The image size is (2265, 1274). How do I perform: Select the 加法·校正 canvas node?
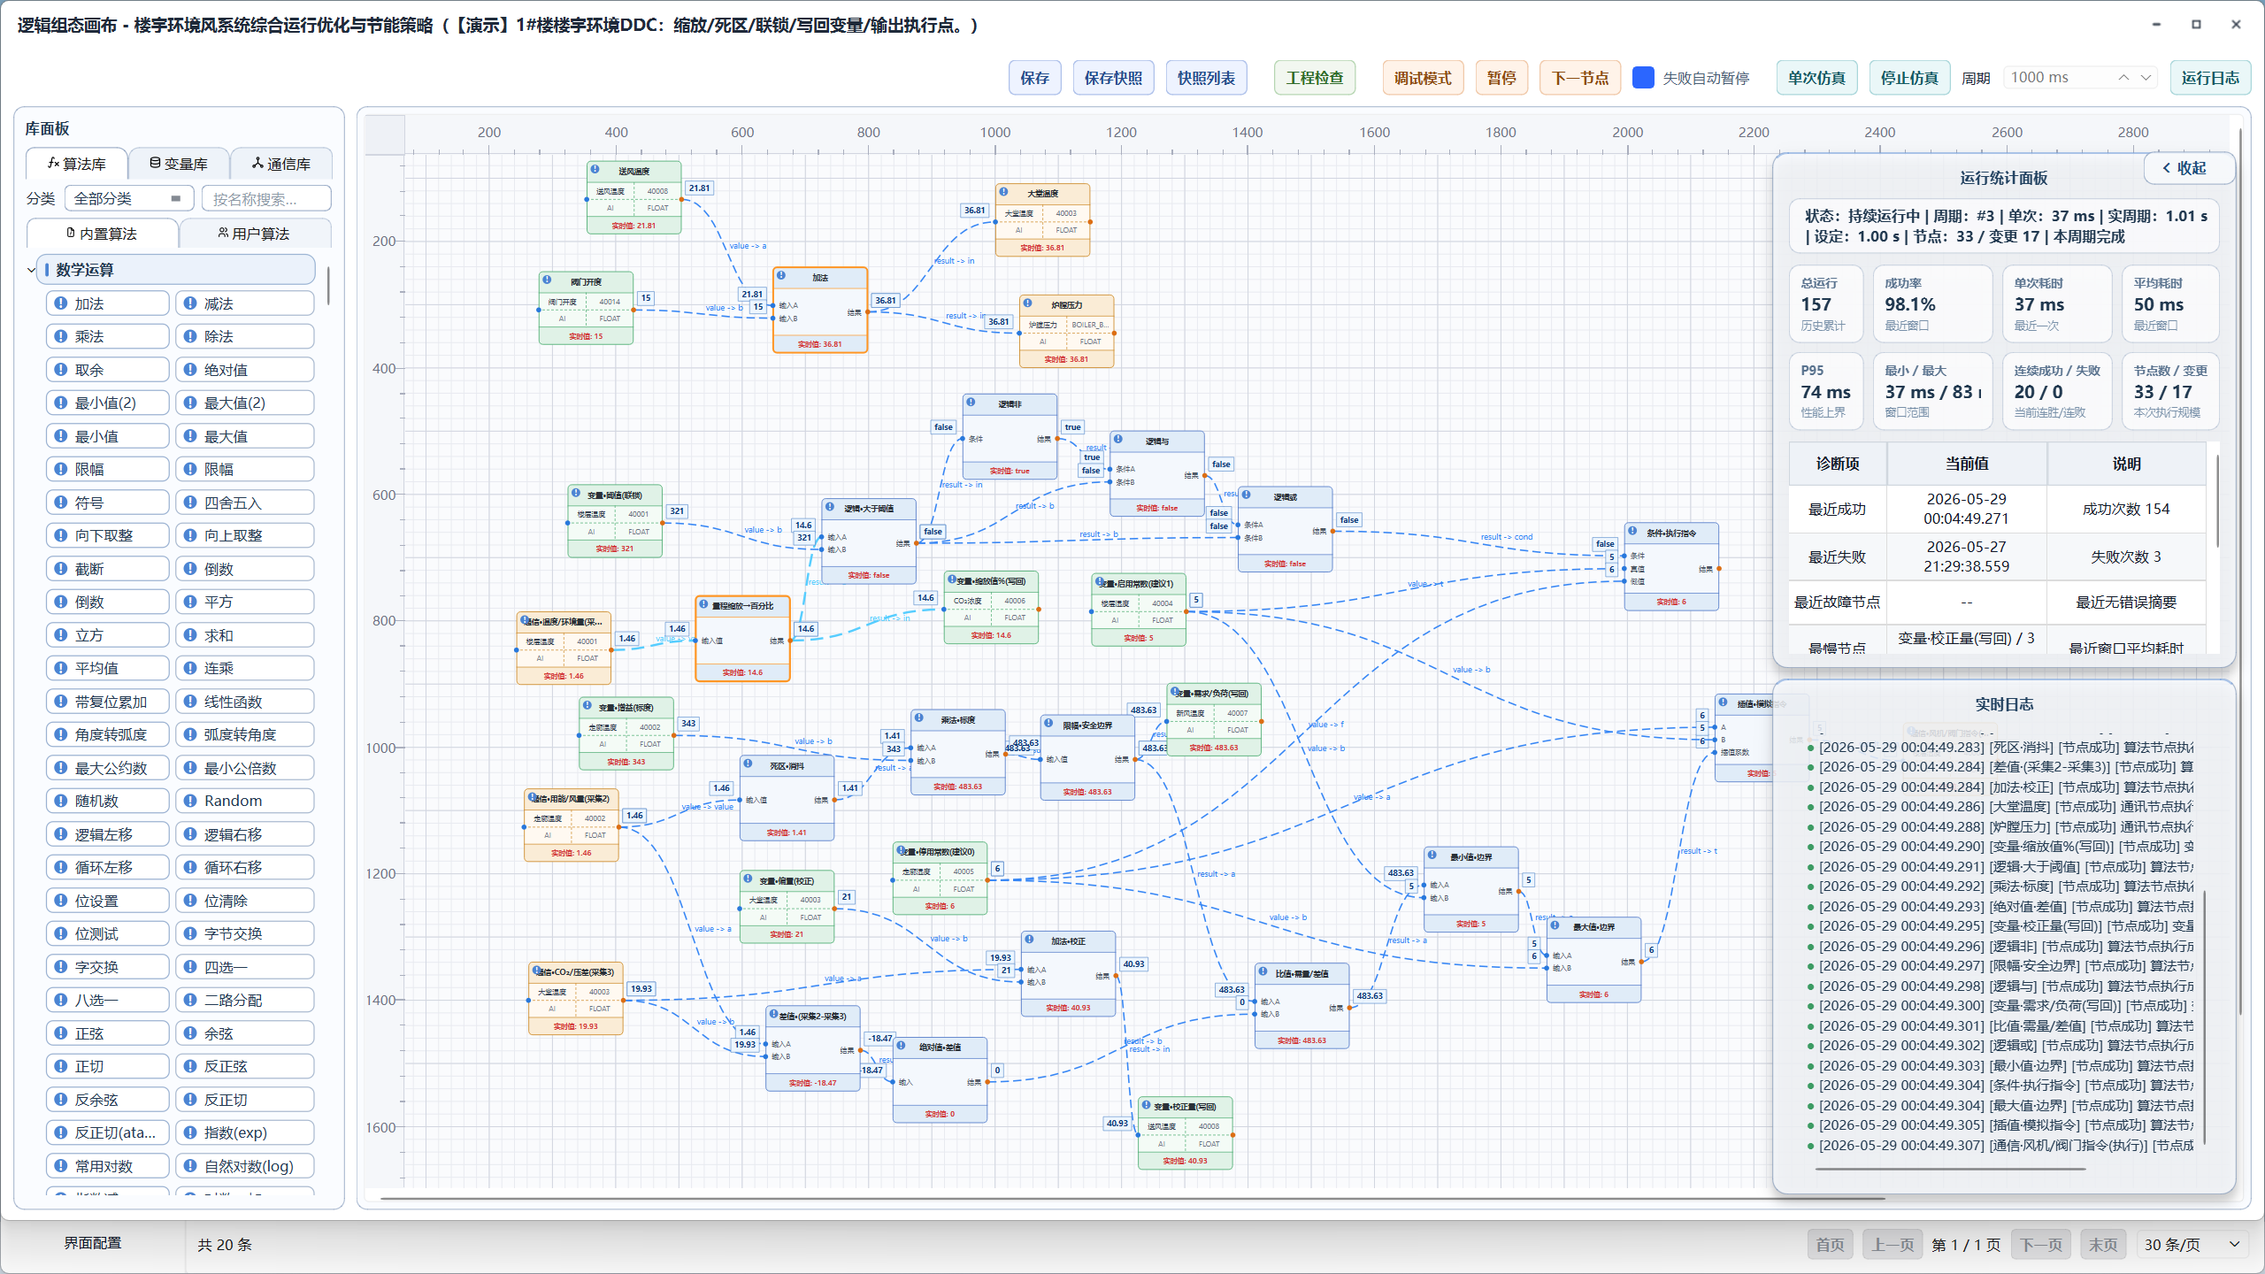1068,973
